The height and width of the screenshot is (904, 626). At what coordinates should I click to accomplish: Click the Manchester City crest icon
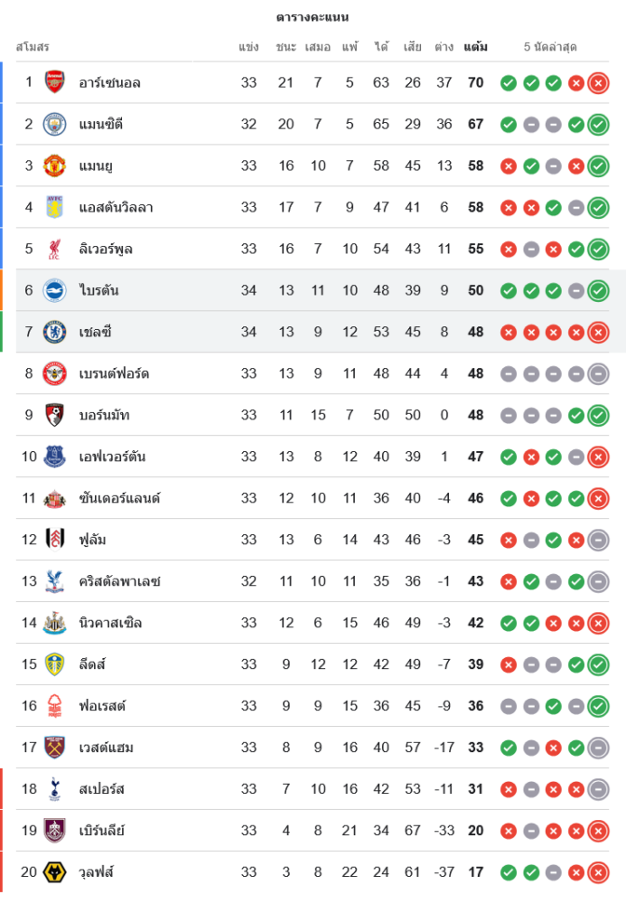55,125
